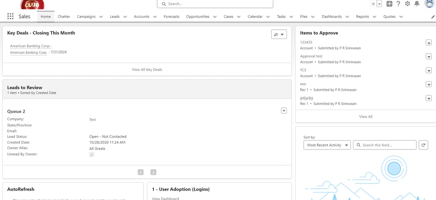Open global actions plus menu
Screen dimensions: 436x200
tap(389, 4)
